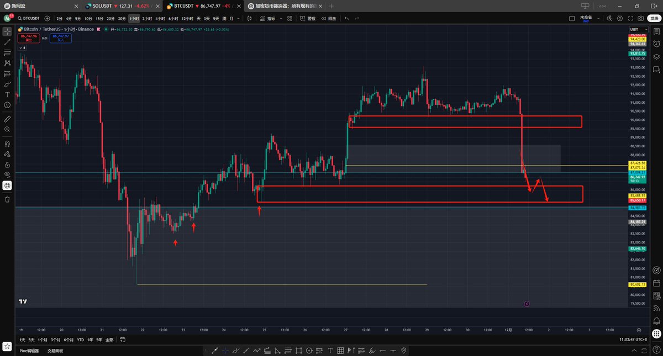The width and height of the screenshot is (663, 356).
Task: Hide all drawings with the eye icon
Action: pos(7,175)
